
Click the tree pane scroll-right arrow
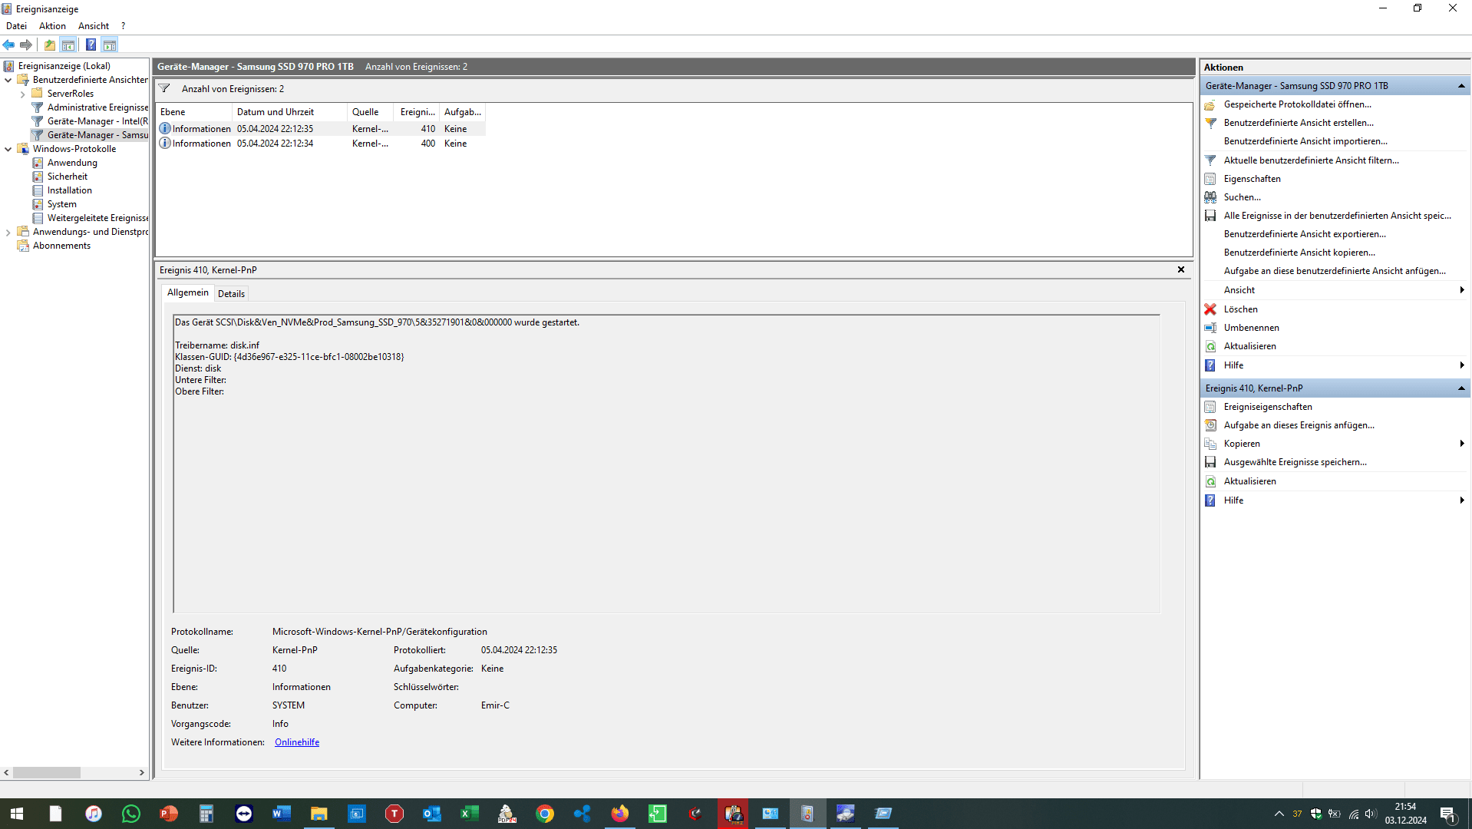click(142, 773)
